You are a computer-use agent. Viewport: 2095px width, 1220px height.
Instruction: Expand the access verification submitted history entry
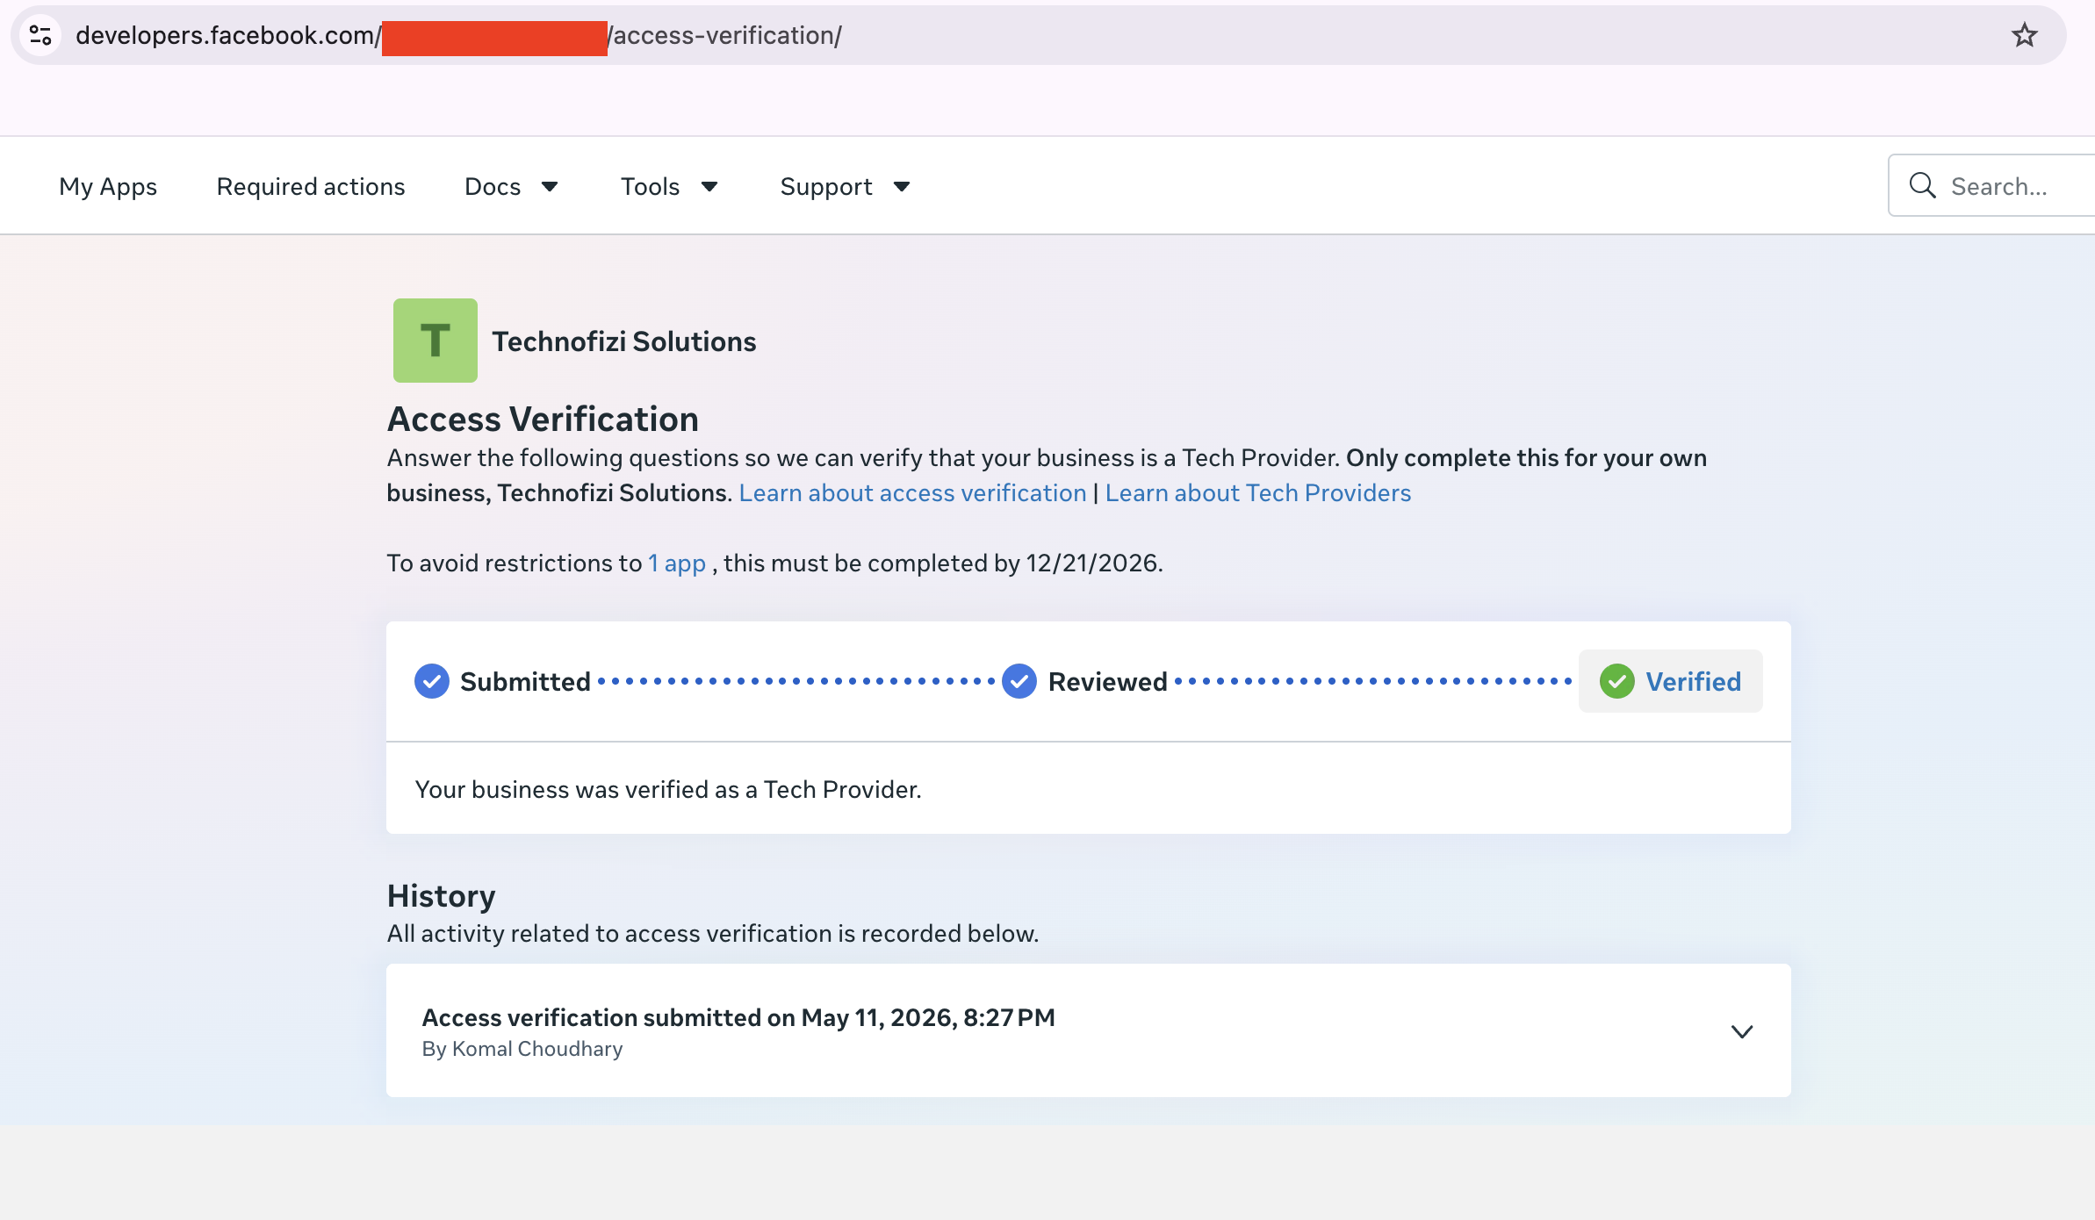[x=1742, y=1031]
